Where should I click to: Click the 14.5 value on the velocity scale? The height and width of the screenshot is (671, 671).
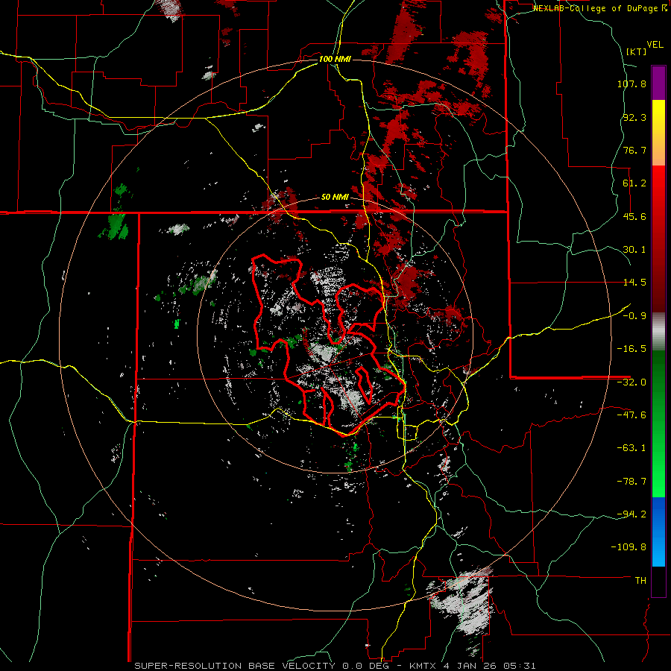(634, 283)
